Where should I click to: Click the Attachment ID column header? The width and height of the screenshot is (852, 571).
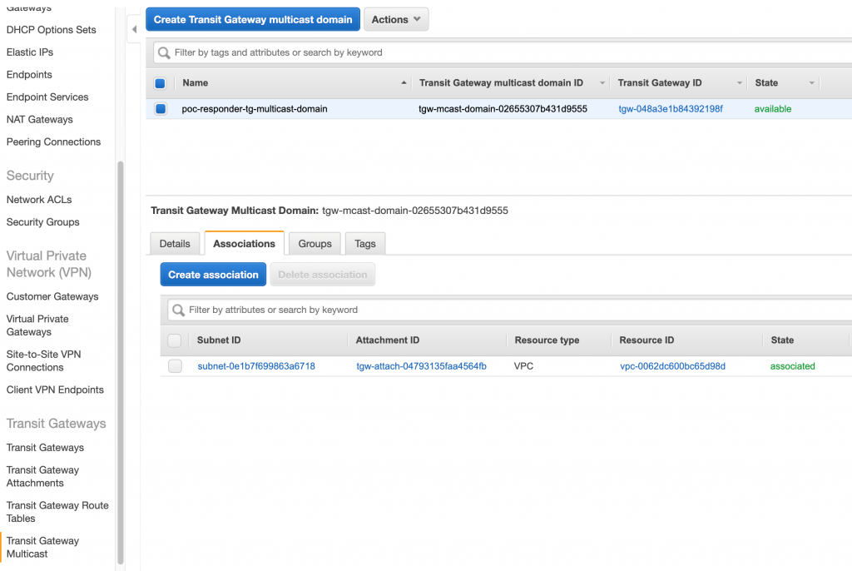point(388,340)
